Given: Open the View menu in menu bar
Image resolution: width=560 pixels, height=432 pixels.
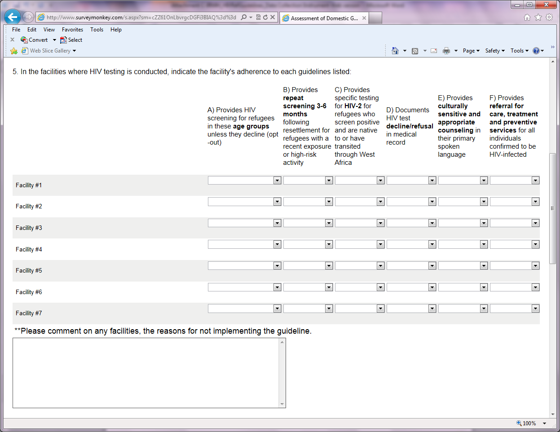Looking at the screenshot, I should pos(49,30).
